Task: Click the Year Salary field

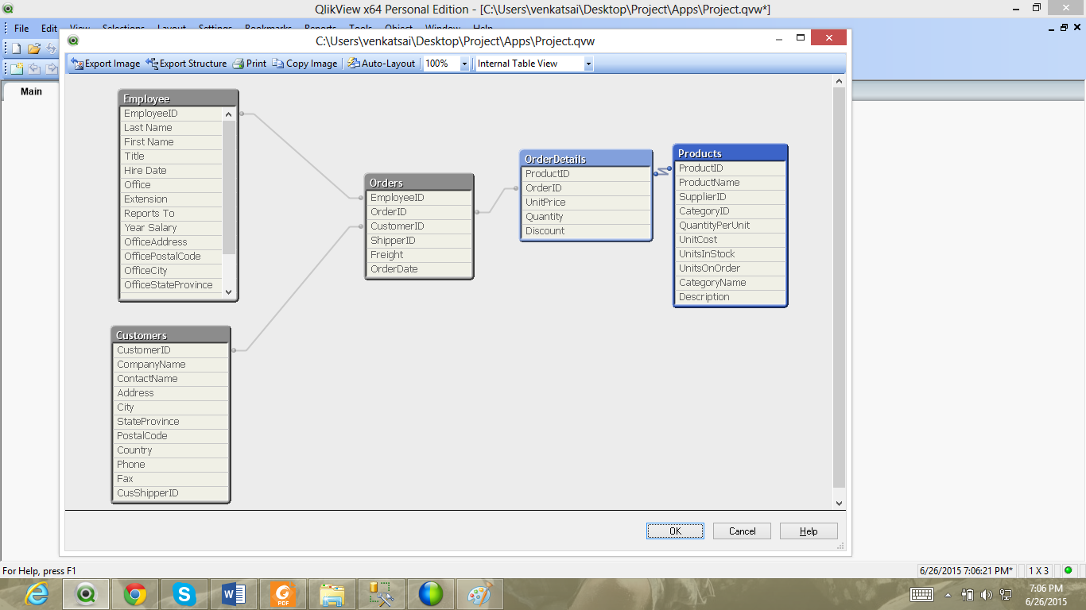Action: (x=172, y=228)
